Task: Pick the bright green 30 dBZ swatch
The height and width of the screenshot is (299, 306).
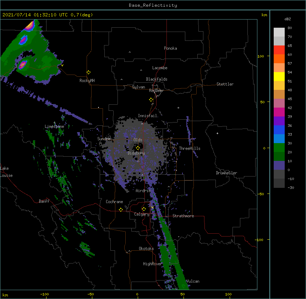Action: [279, 148]
